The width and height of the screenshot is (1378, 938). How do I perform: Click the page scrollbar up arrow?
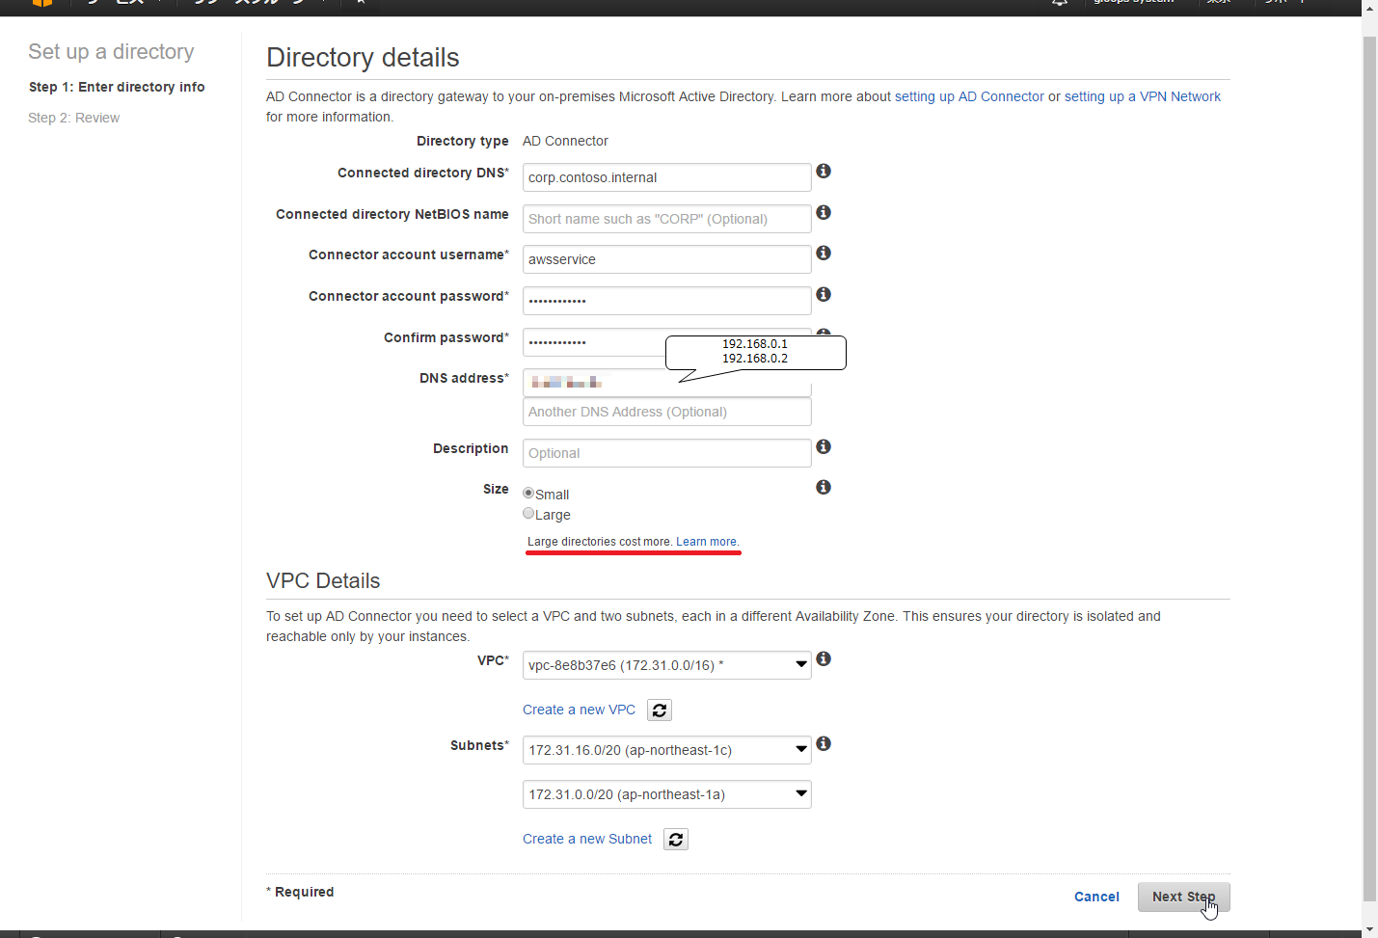[x=1369, y=8]
